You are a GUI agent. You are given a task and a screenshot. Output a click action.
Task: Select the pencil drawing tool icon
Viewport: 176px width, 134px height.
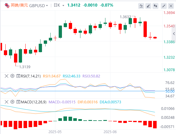[148, 6]
